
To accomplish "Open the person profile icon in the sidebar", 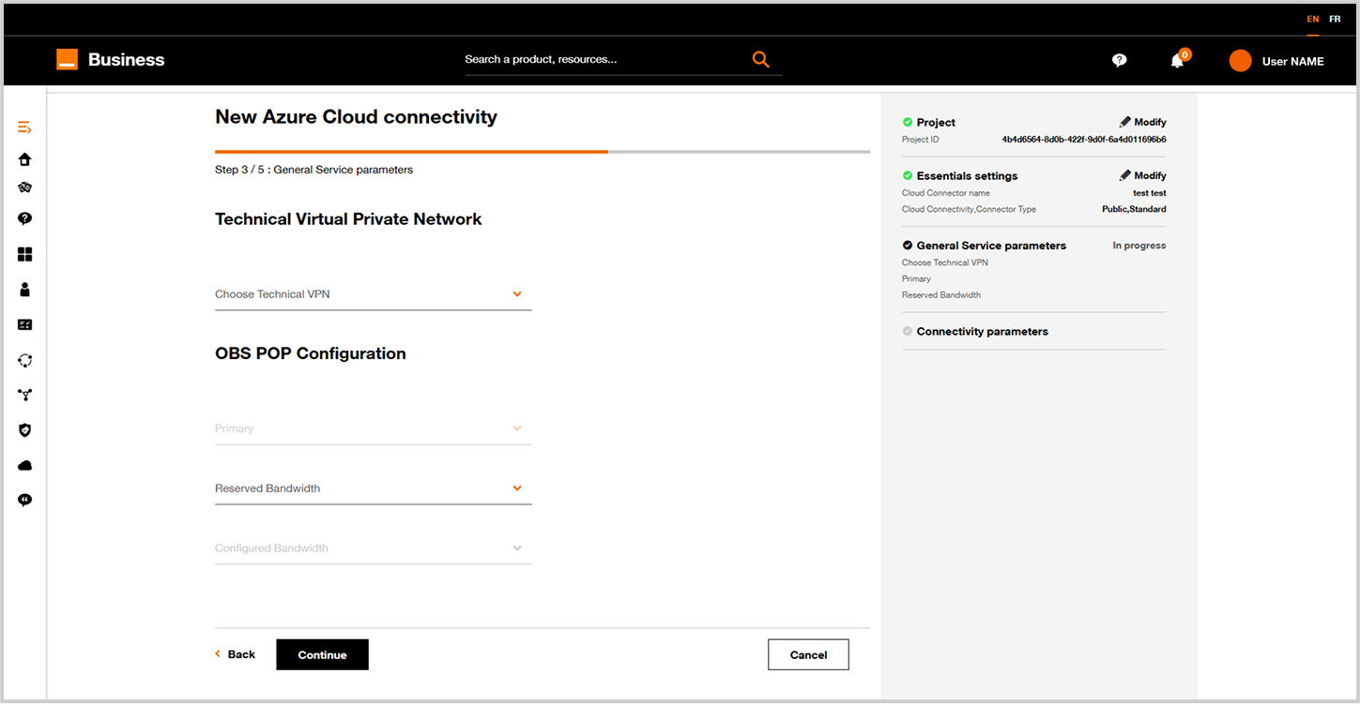I will pyautogui.click(x=25, y=290).
